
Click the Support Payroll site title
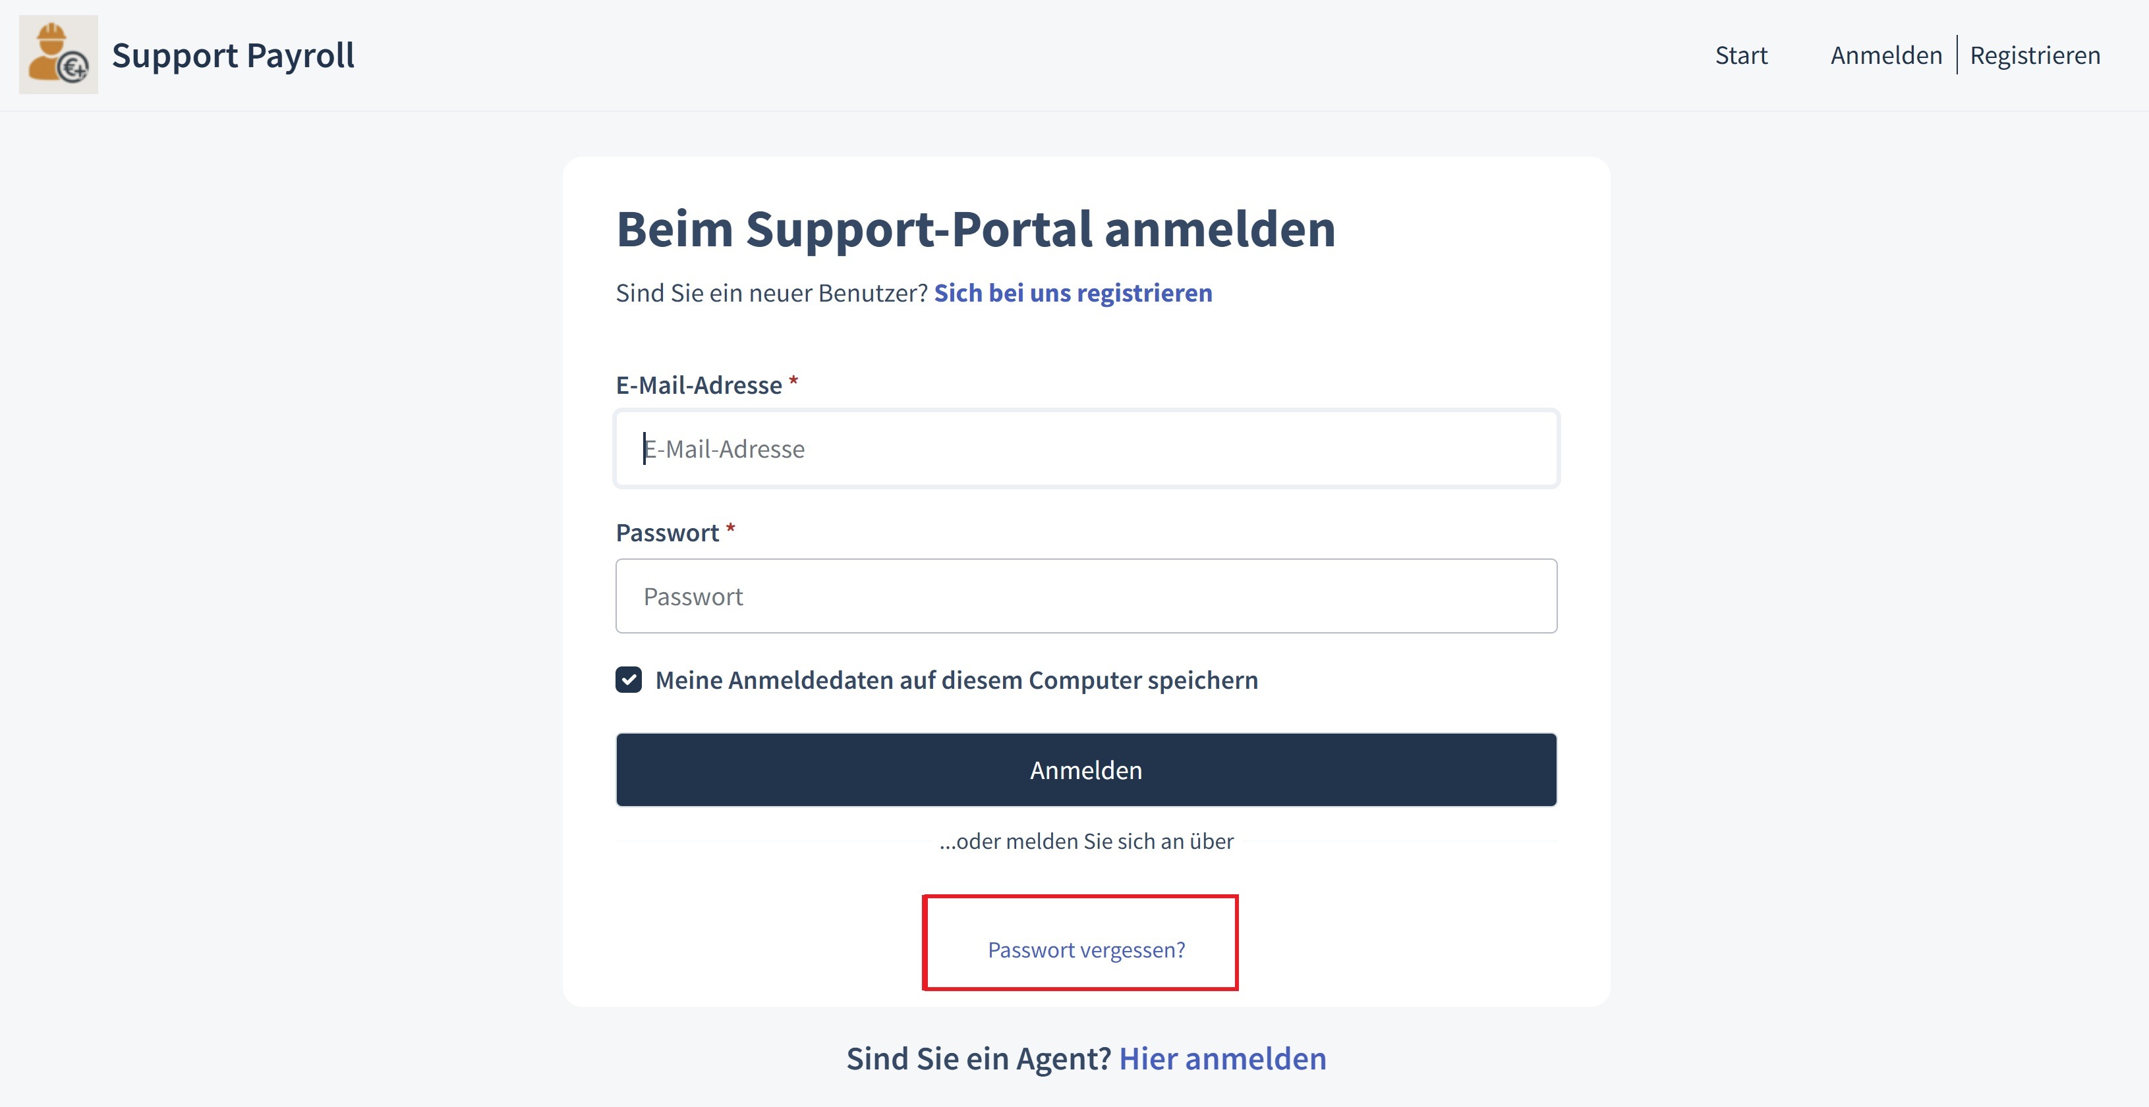pyautogui.click(x=233, y=55)
